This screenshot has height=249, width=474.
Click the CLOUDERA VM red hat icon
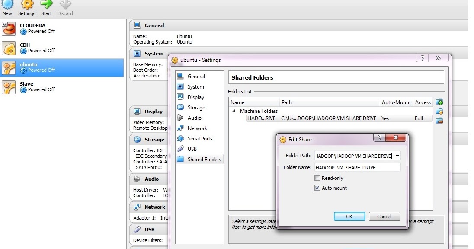9,29
